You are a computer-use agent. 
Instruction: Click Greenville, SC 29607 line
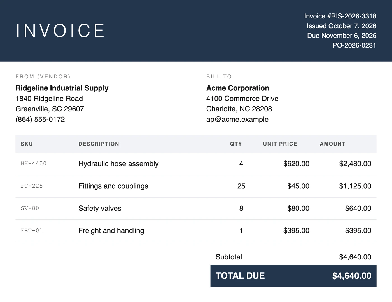click(50, 109)
